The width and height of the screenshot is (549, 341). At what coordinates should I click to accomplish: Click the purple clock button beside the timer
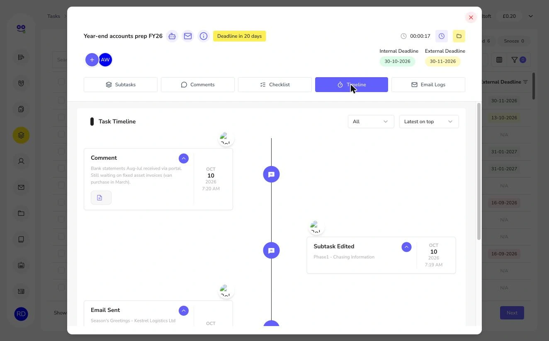(x=442, y=36)
